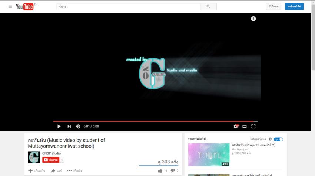Share the video
Viewport: 315px width, 176px height.
[x=56, y=170]
